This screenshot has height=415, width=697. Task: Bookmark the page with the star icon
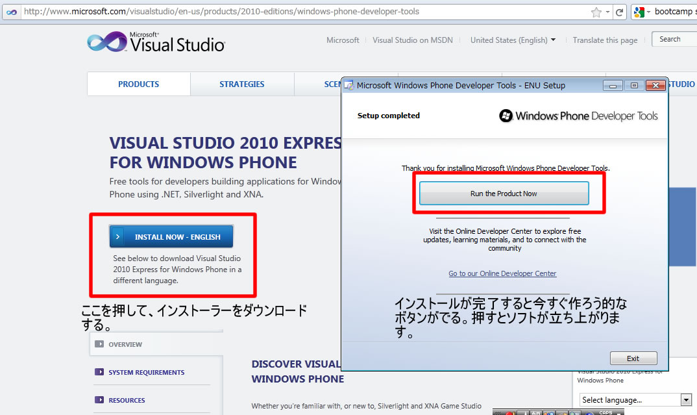pos(596,12)
